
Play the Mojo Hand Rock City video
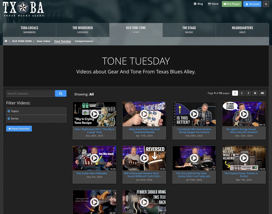144,114
